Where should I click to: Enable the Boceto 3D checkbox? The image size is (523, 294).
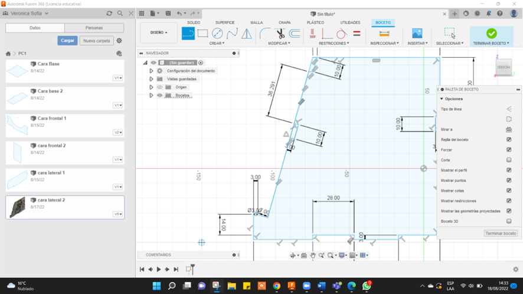pos(509,221)
